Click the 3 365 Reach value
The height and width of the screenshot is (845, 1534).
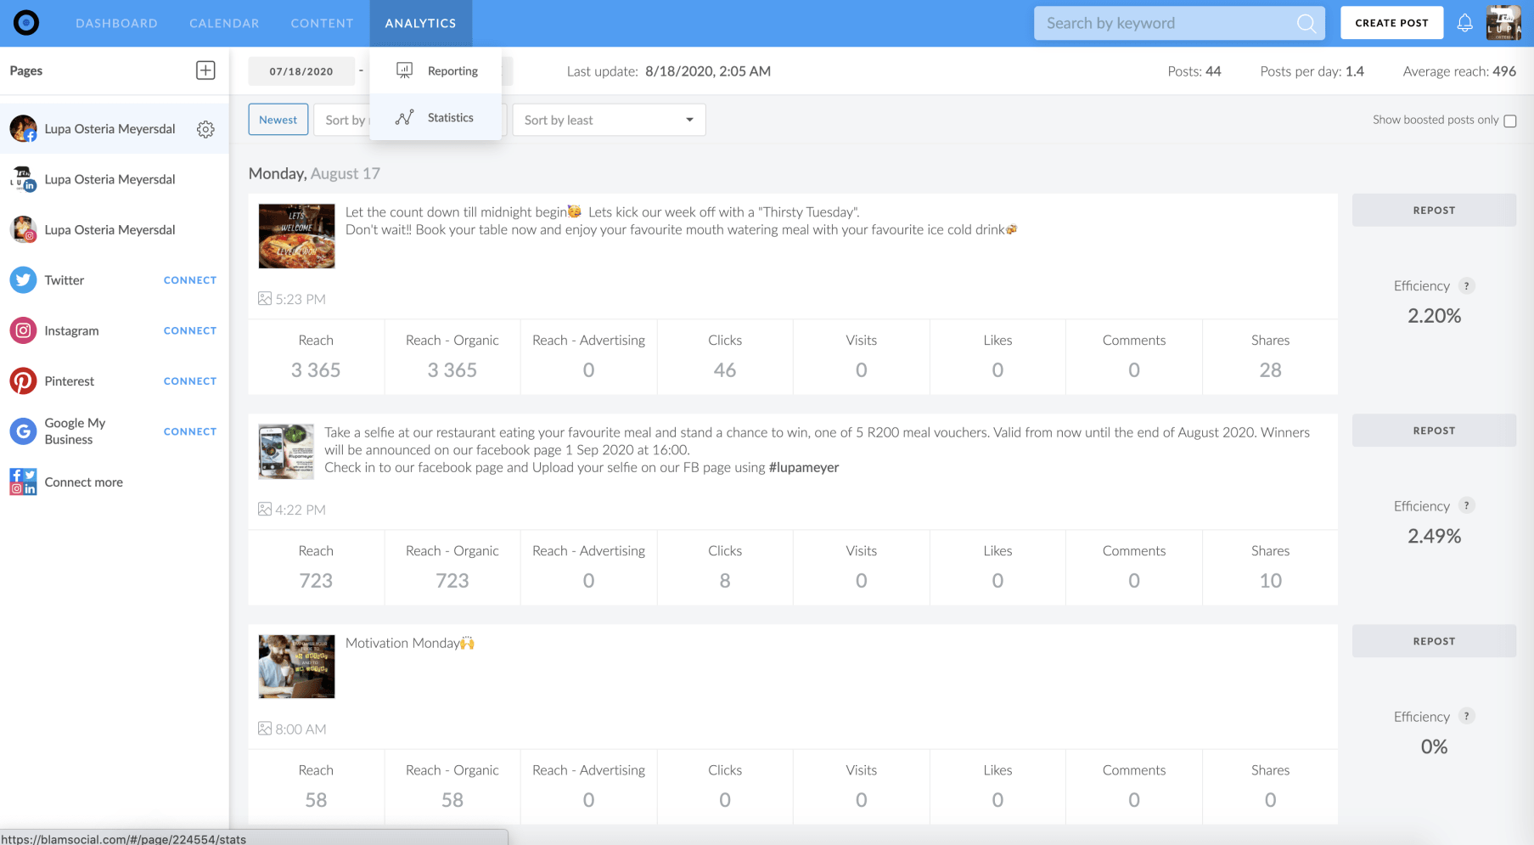tap(316, 370)
